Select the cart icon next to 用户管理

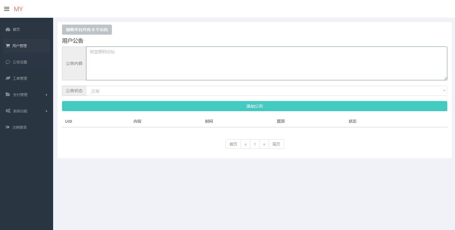point(8,46)
